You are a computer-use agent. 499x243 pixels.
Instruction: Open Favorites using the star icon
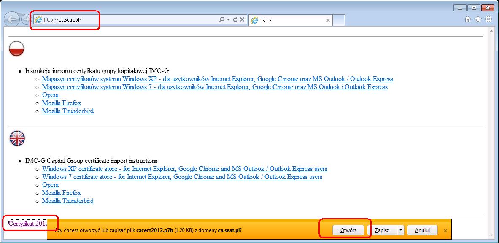coord(478,19)
